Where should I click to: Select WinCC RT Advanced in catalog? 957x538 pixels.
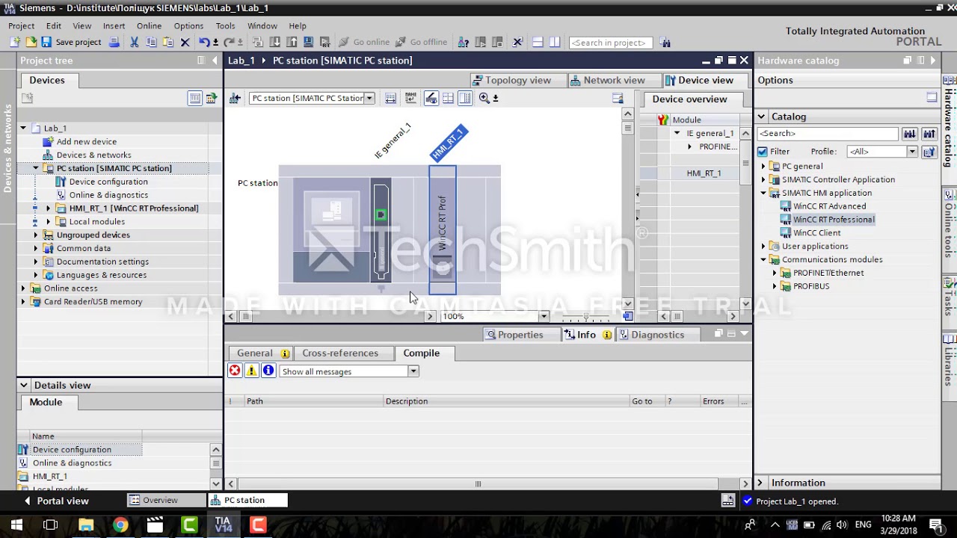click(829, 206)
